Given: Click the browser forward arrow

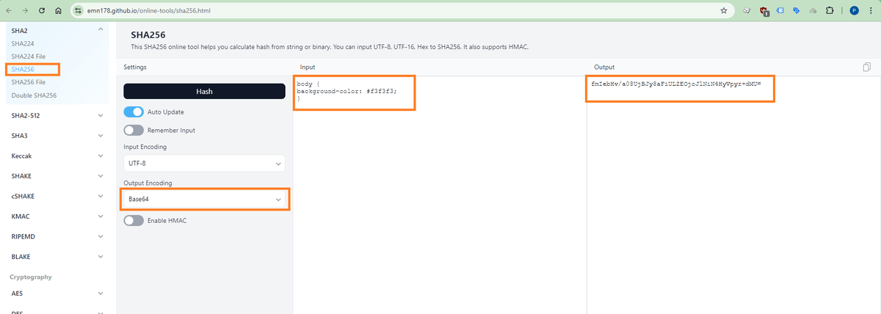Looking at the screenshot, I should coord(25,11).
